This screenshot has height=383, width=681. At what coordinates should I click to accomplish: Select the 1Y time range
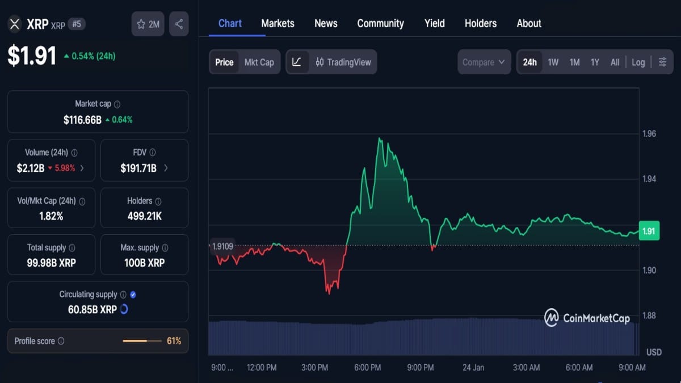click(x=595, y=62)
